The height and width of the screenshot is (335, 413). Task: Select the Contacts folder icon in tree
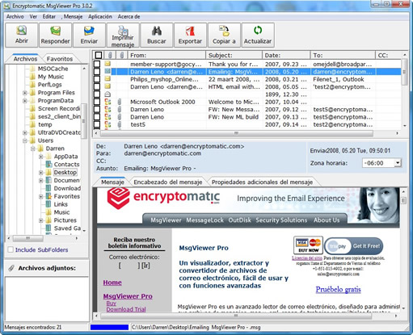click(x=48, y=164)
